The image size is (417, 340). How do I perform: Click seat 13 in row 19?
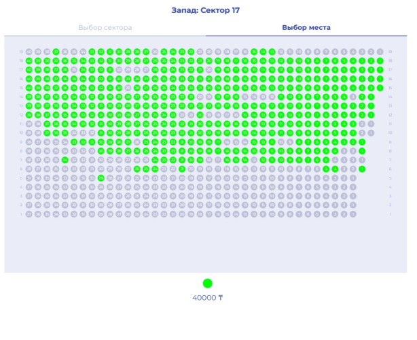272,52
